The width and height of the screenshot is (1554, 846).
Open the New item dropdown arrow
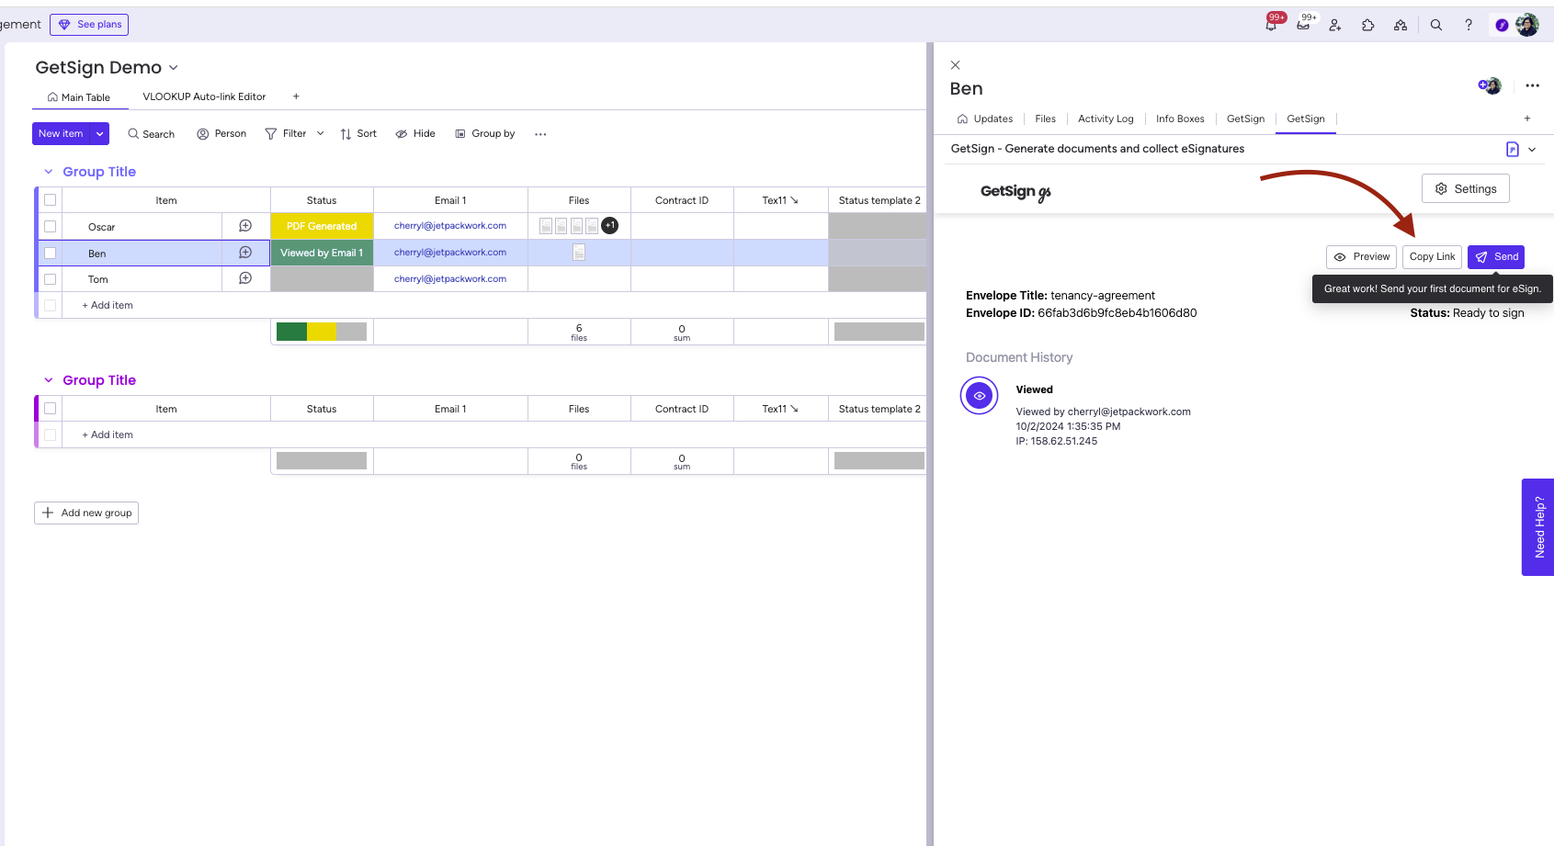99,134
